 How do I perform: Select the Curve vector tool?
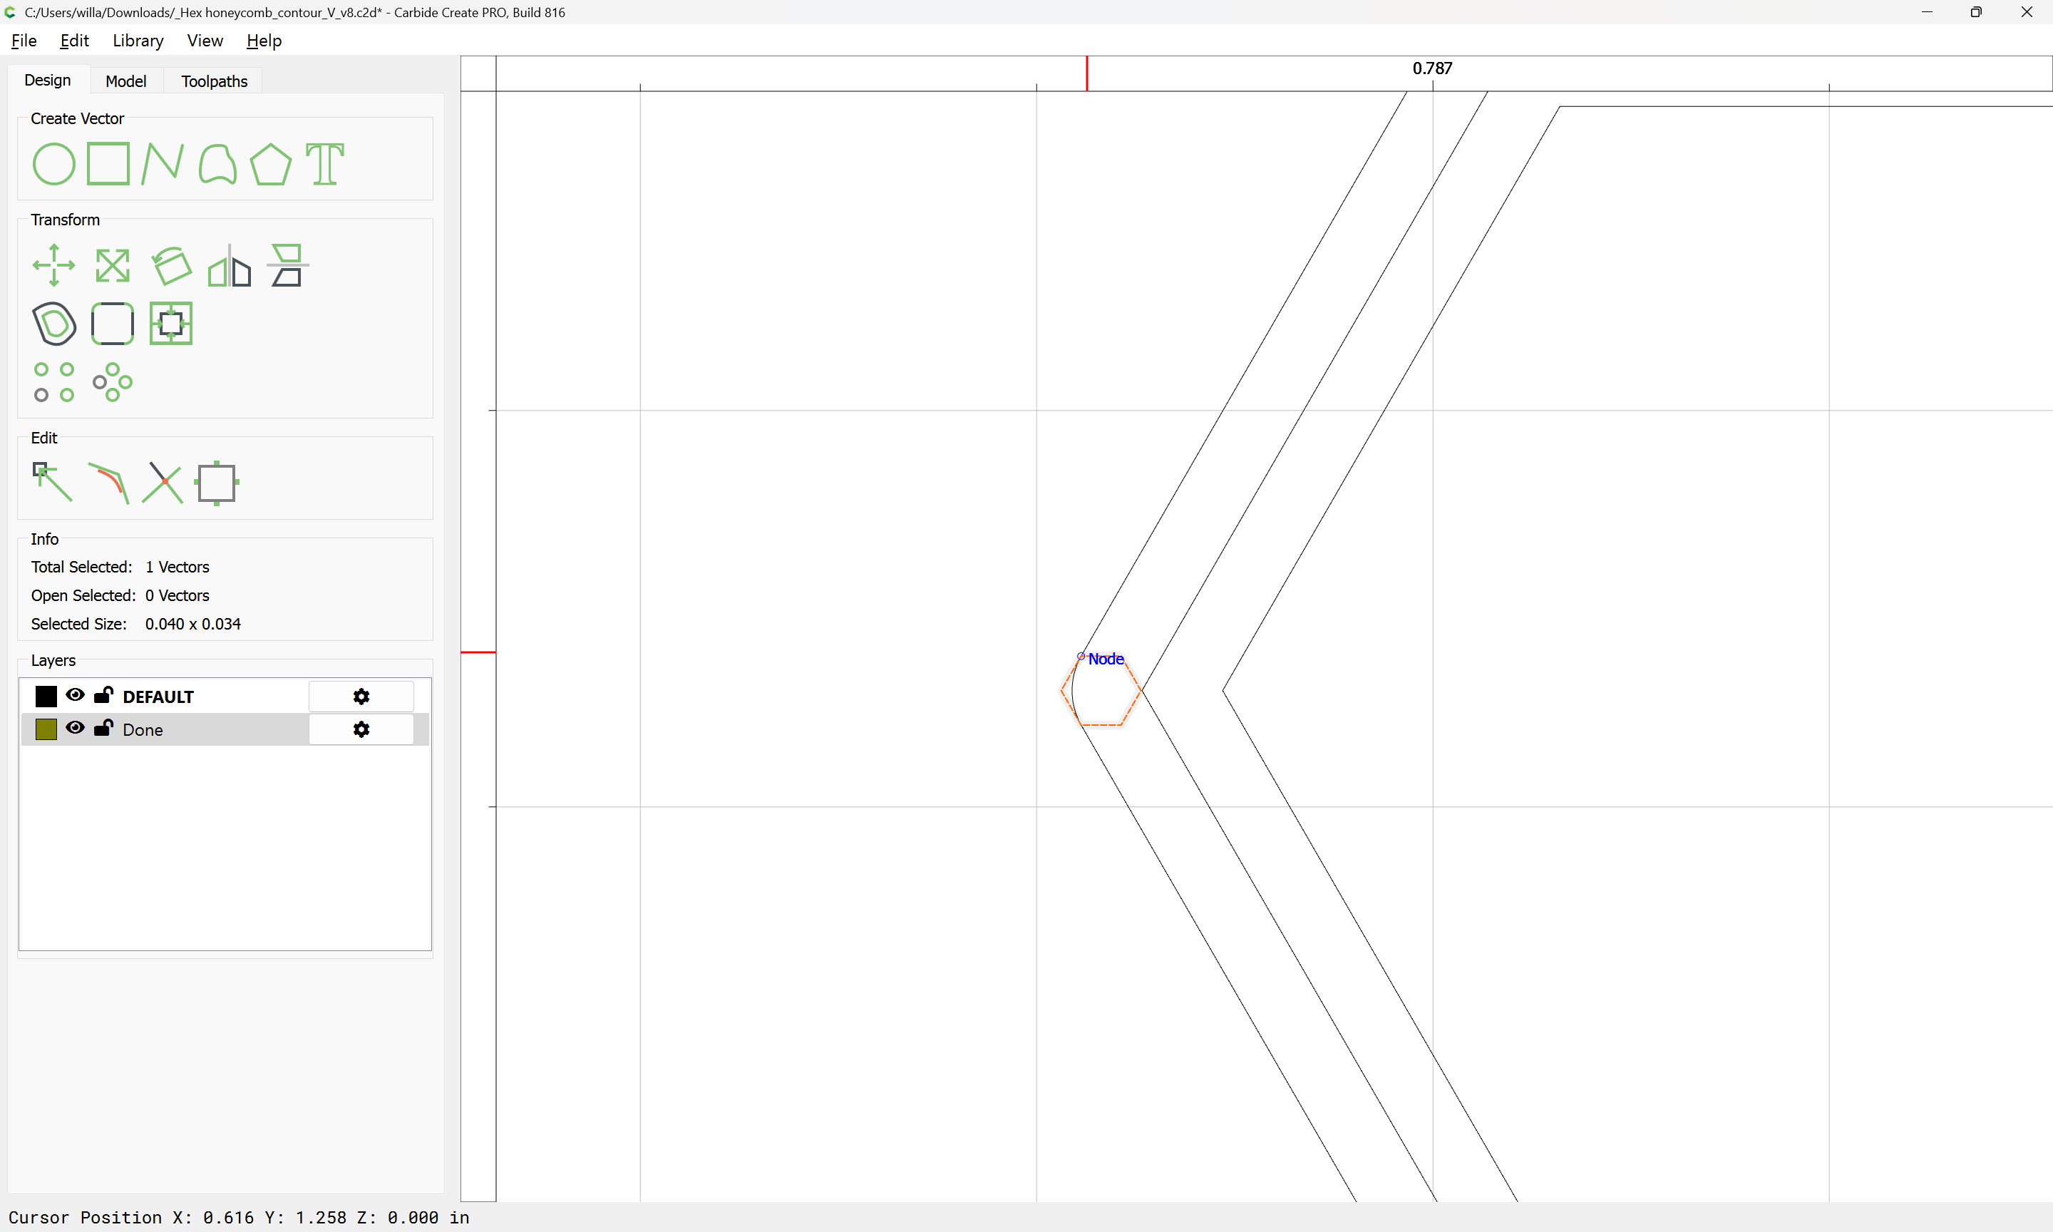pos(217,163)
